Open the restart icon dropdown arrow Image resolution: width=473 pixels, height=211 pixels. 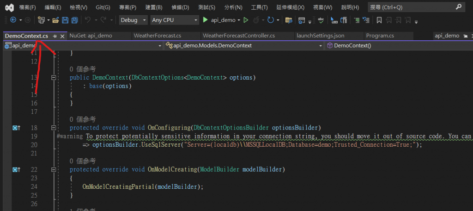coord(278,20)
